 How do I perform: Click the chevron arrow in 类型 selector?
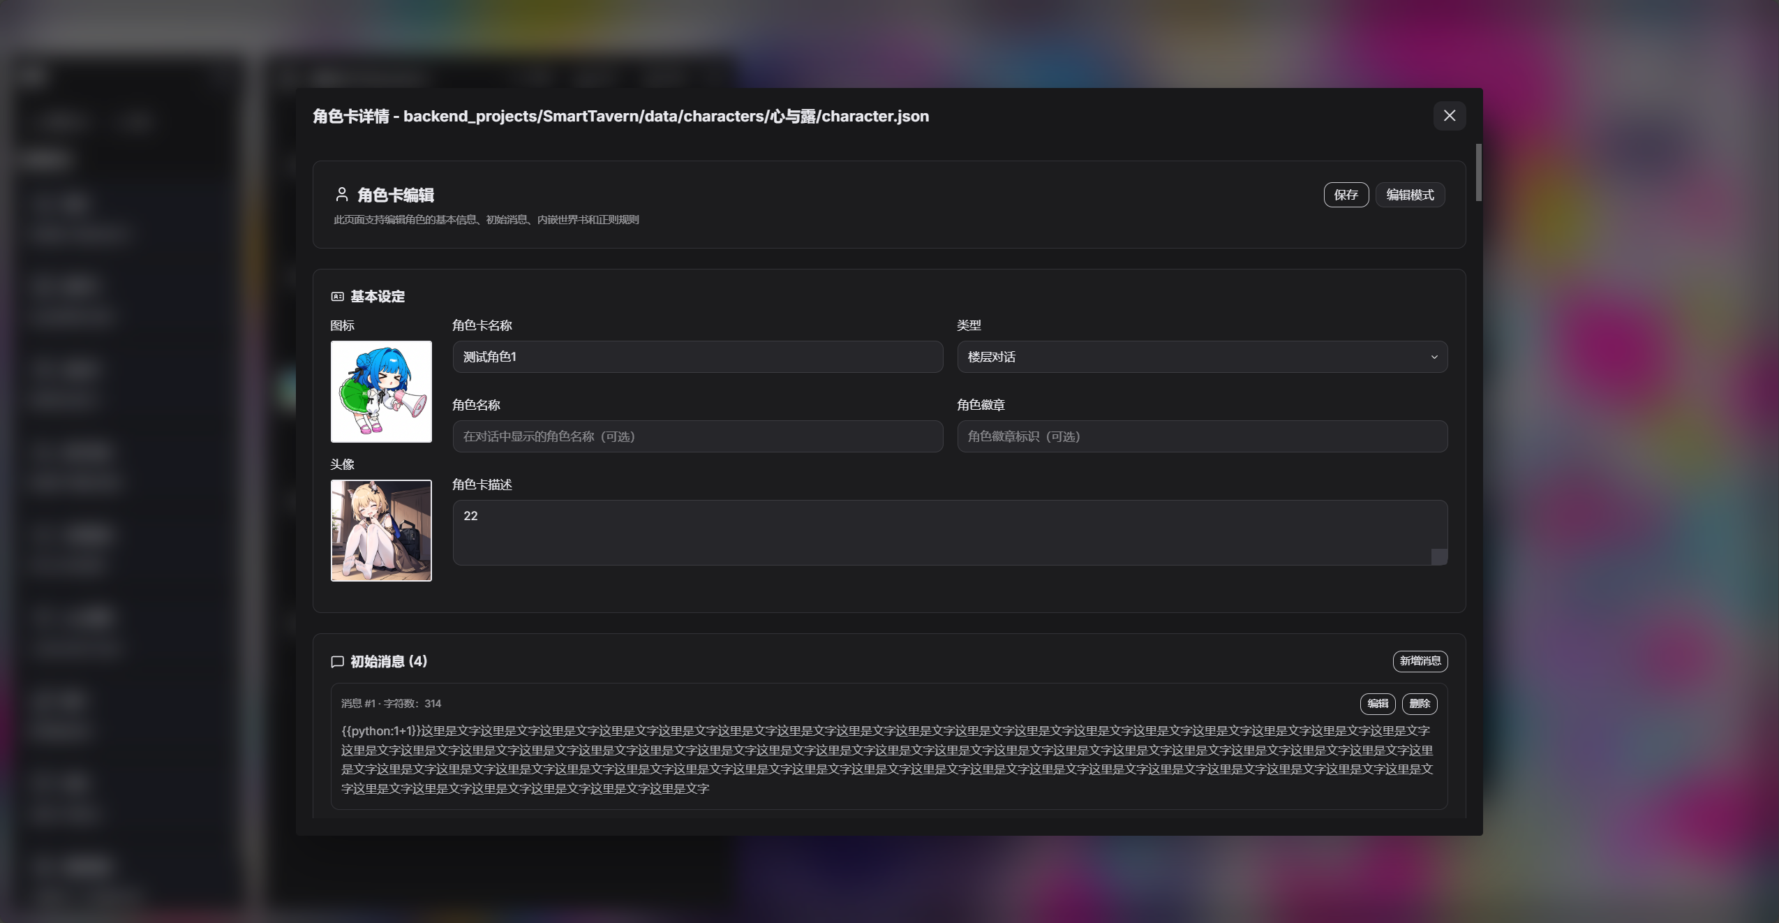[1434, 357]
